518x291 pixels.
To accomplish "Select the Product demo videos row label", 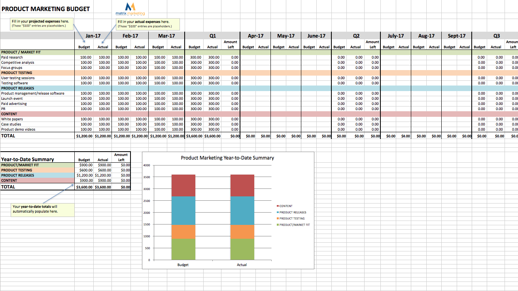I will pos(18,129).
